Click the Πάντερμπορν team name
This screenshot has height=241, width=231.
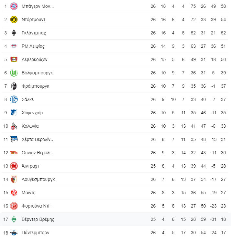click(x=35, y=233)
